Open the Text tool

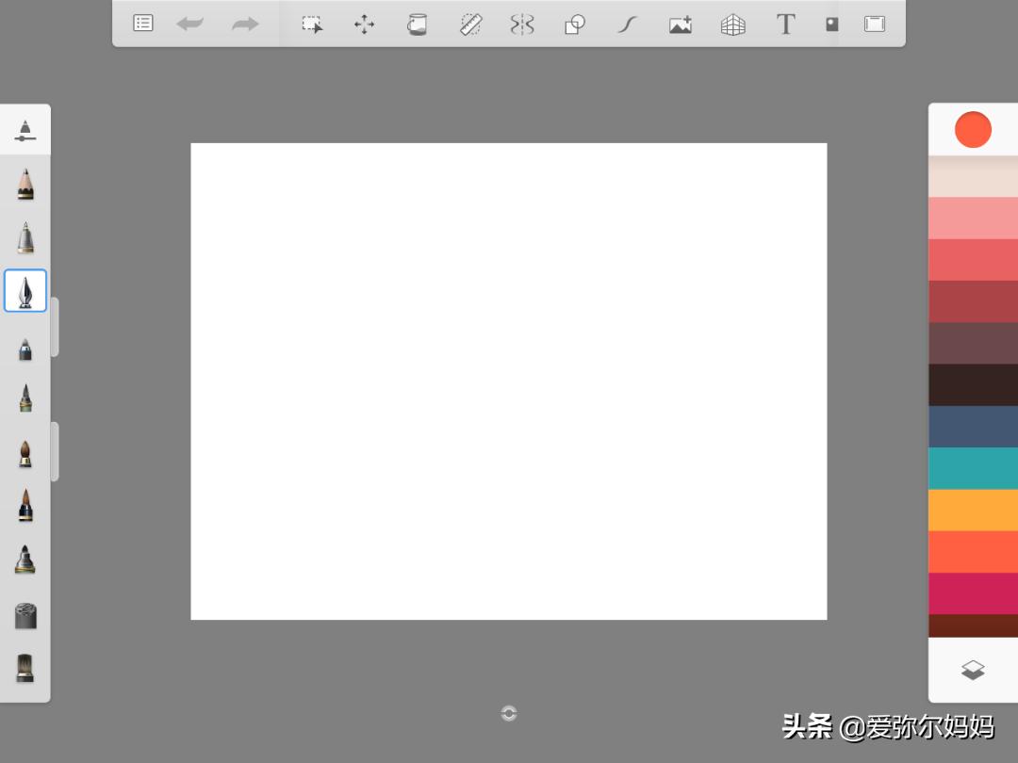tap(785, 24)
